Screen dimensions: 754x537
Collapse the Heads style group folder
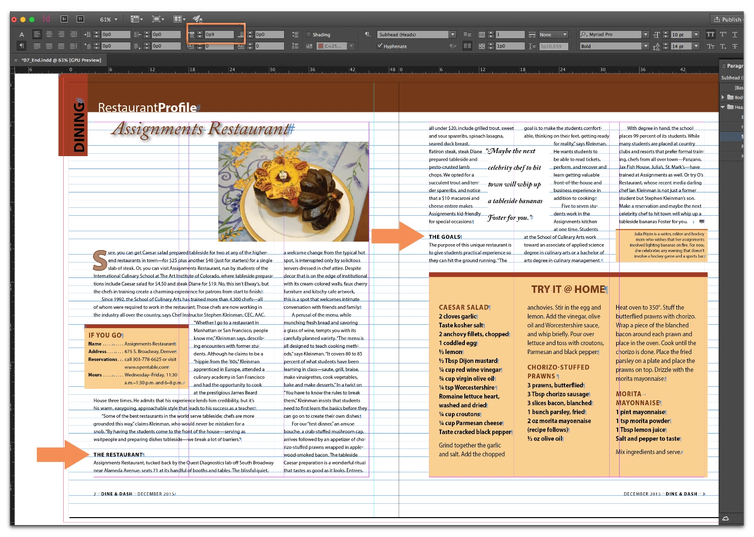(723, 107)
